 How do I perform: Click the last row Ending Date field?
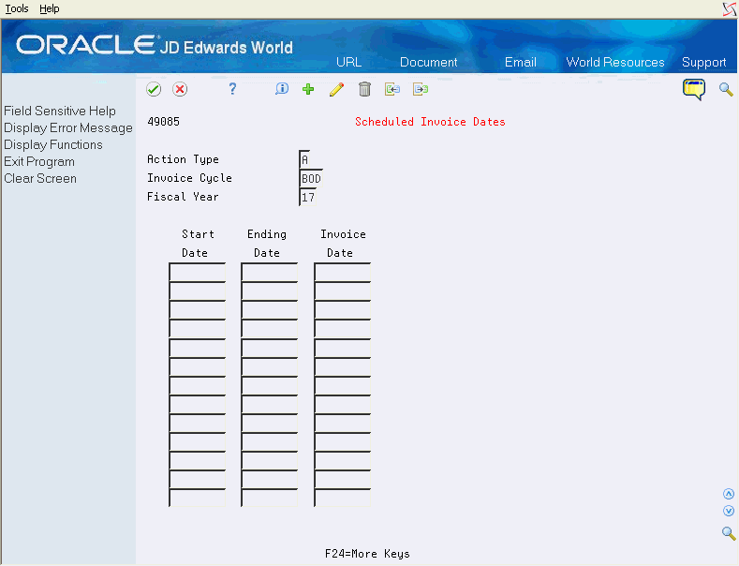click(x=270, y=498)
